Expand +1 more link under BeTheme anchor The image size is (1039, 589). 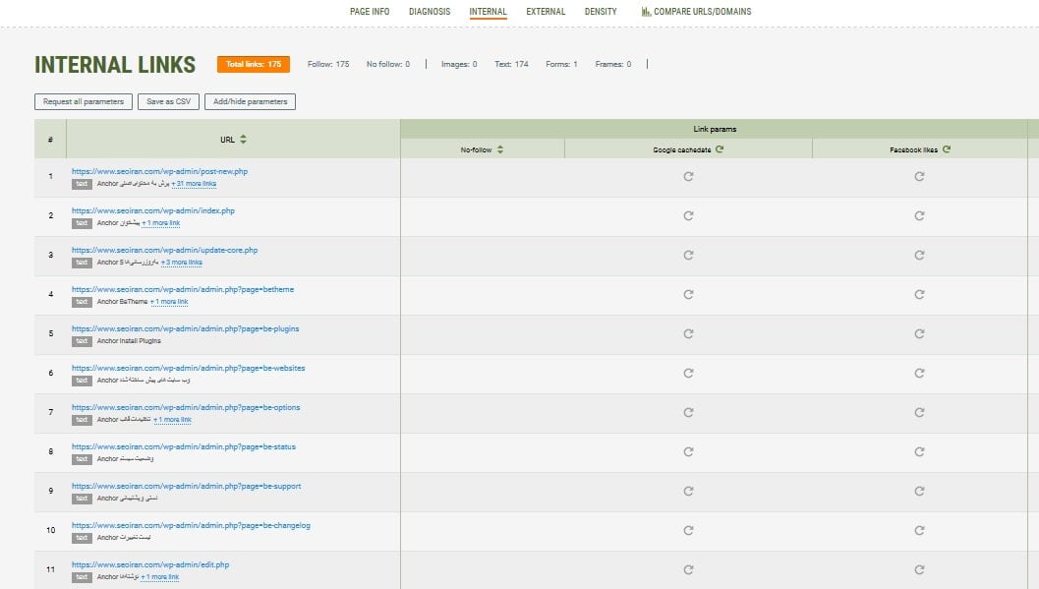coord(169,302)
